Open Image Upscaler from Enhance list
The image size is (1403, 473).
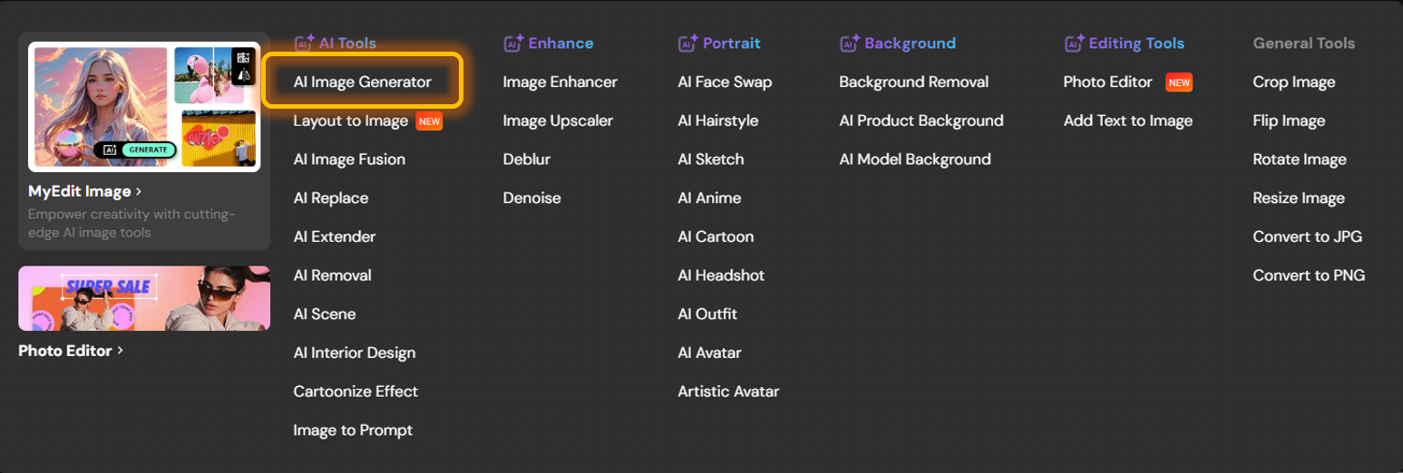tap(558, 121)
